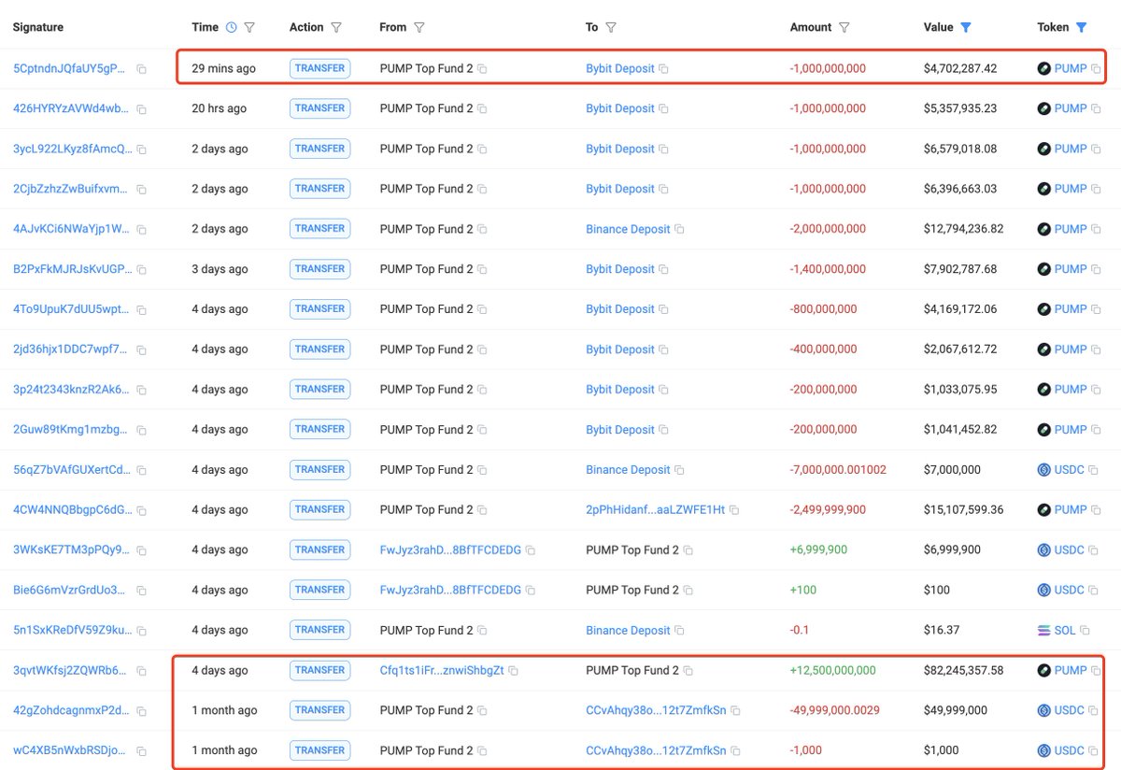Screen dimensions: 1121x770
Task: Open transaction 5CptndnJQfaUY5gP signature link
Action: tap(71, 68)
